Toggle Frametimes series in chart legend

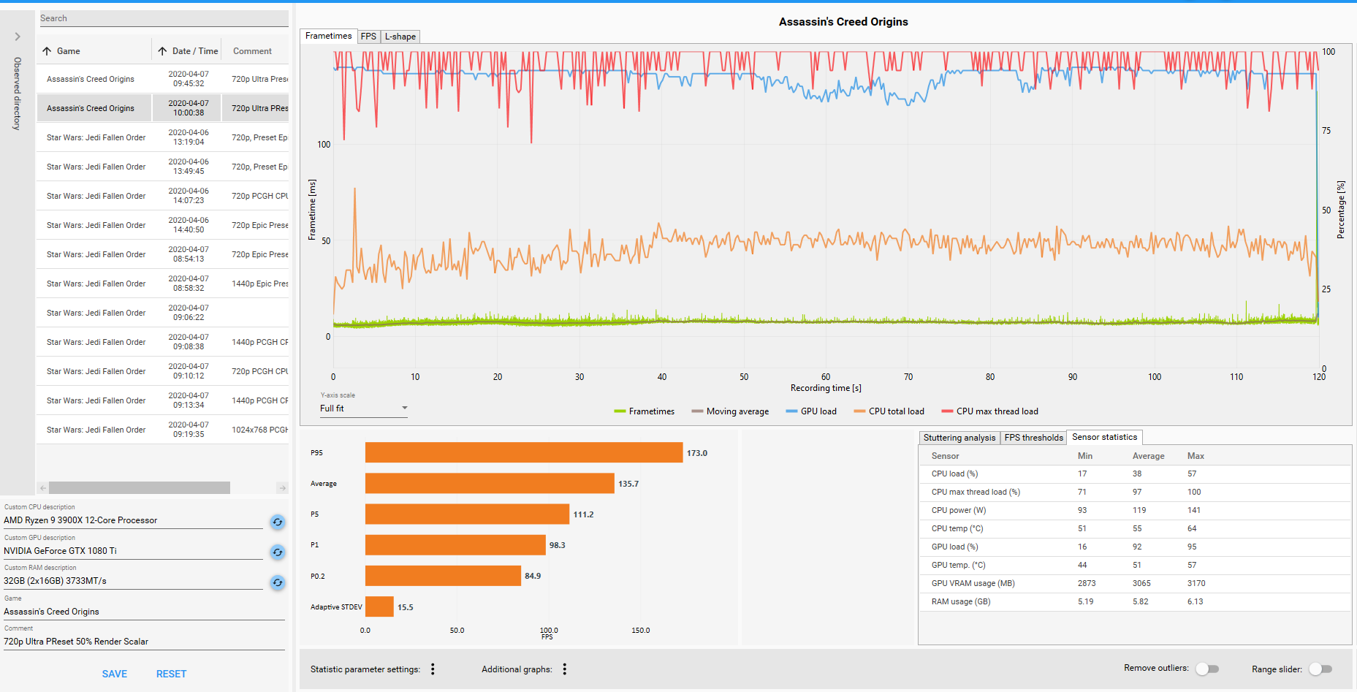point(645,411)
